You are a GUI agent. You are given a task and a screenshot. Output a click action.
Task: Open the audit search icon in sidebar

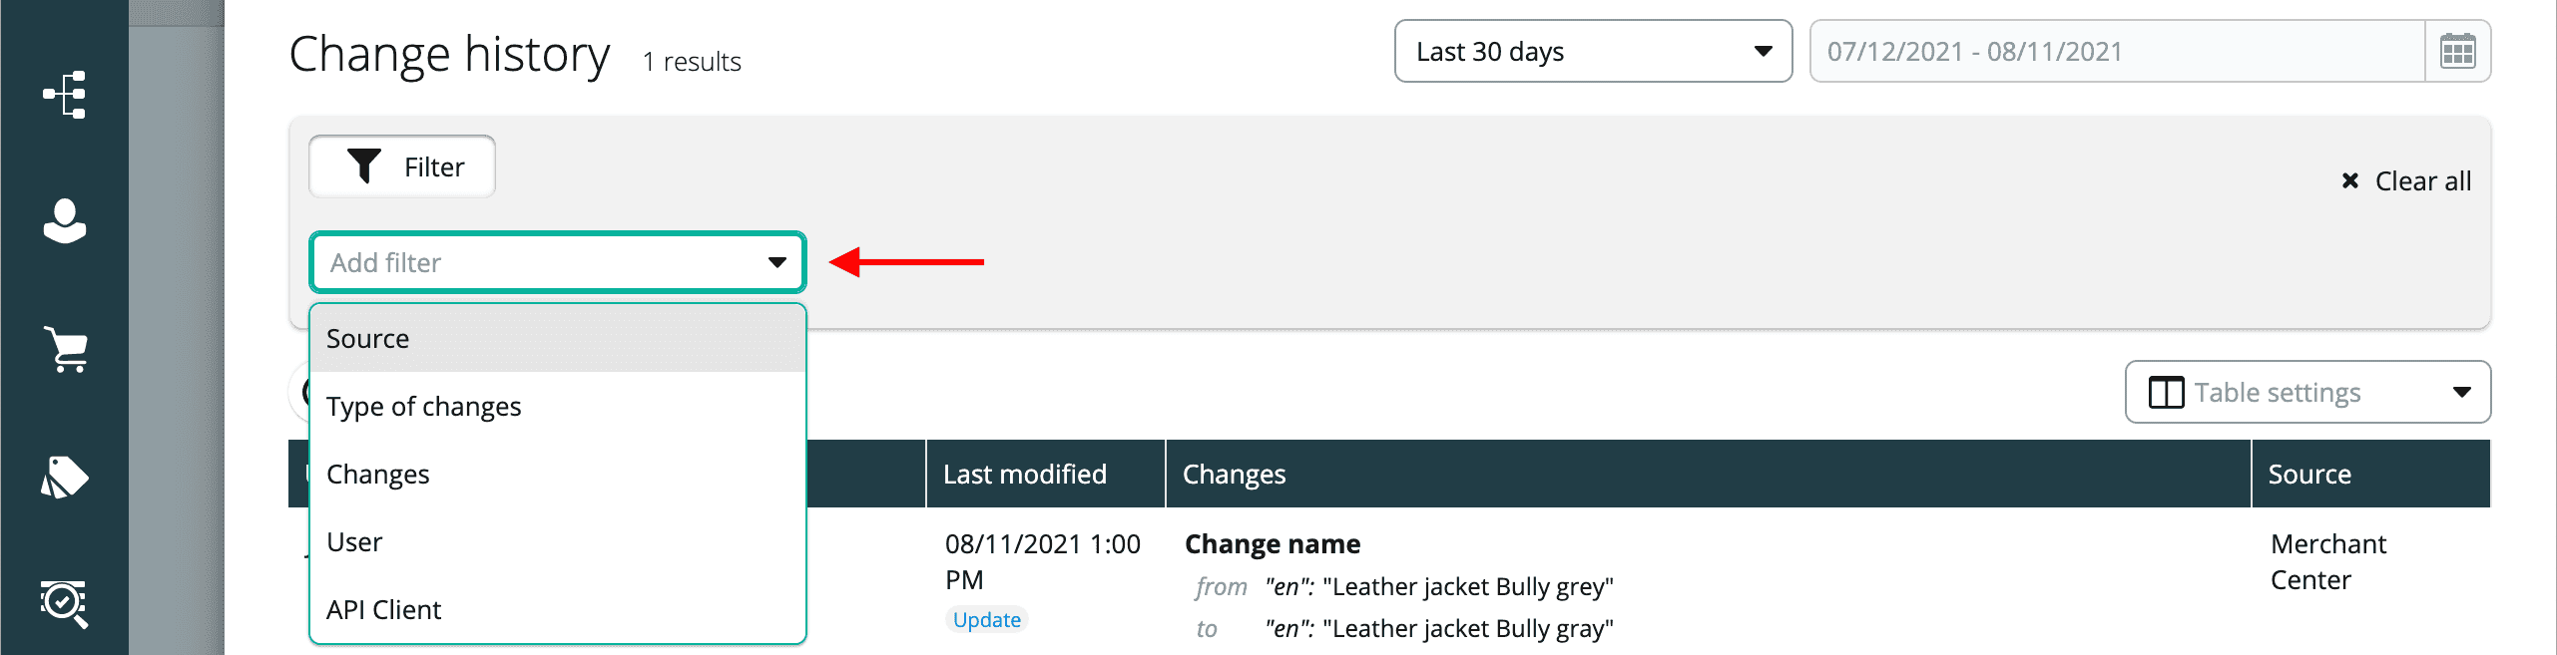point(65,603)
